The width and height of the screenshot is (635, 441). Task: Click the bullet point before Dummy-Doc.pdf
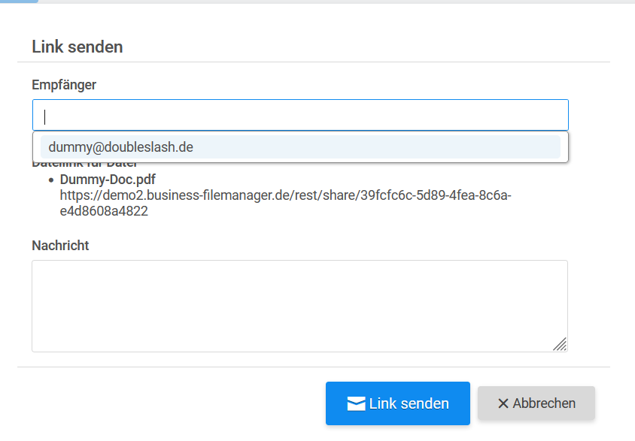[x=50, y=180]
